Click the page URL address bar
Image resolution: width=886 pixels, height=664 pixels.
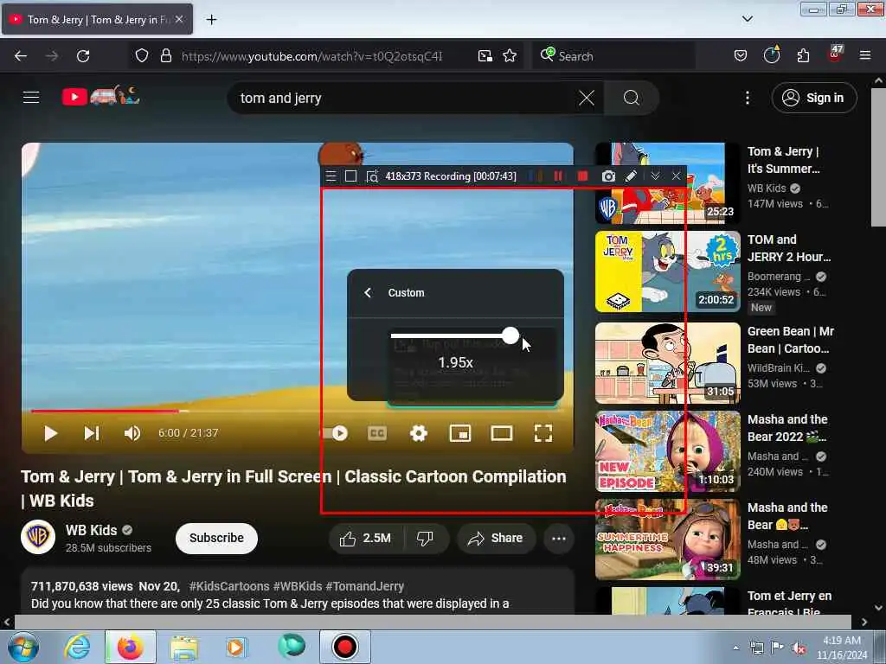[311, 56]
